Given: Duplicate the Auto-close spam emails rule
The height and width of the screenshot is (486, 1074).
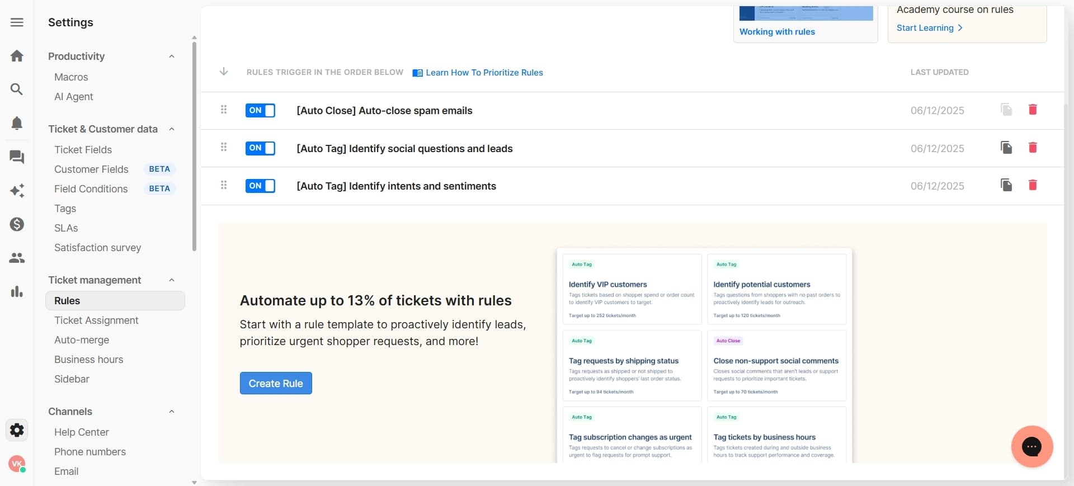Looking at the screenshot, I should (x=1006, y=110).
